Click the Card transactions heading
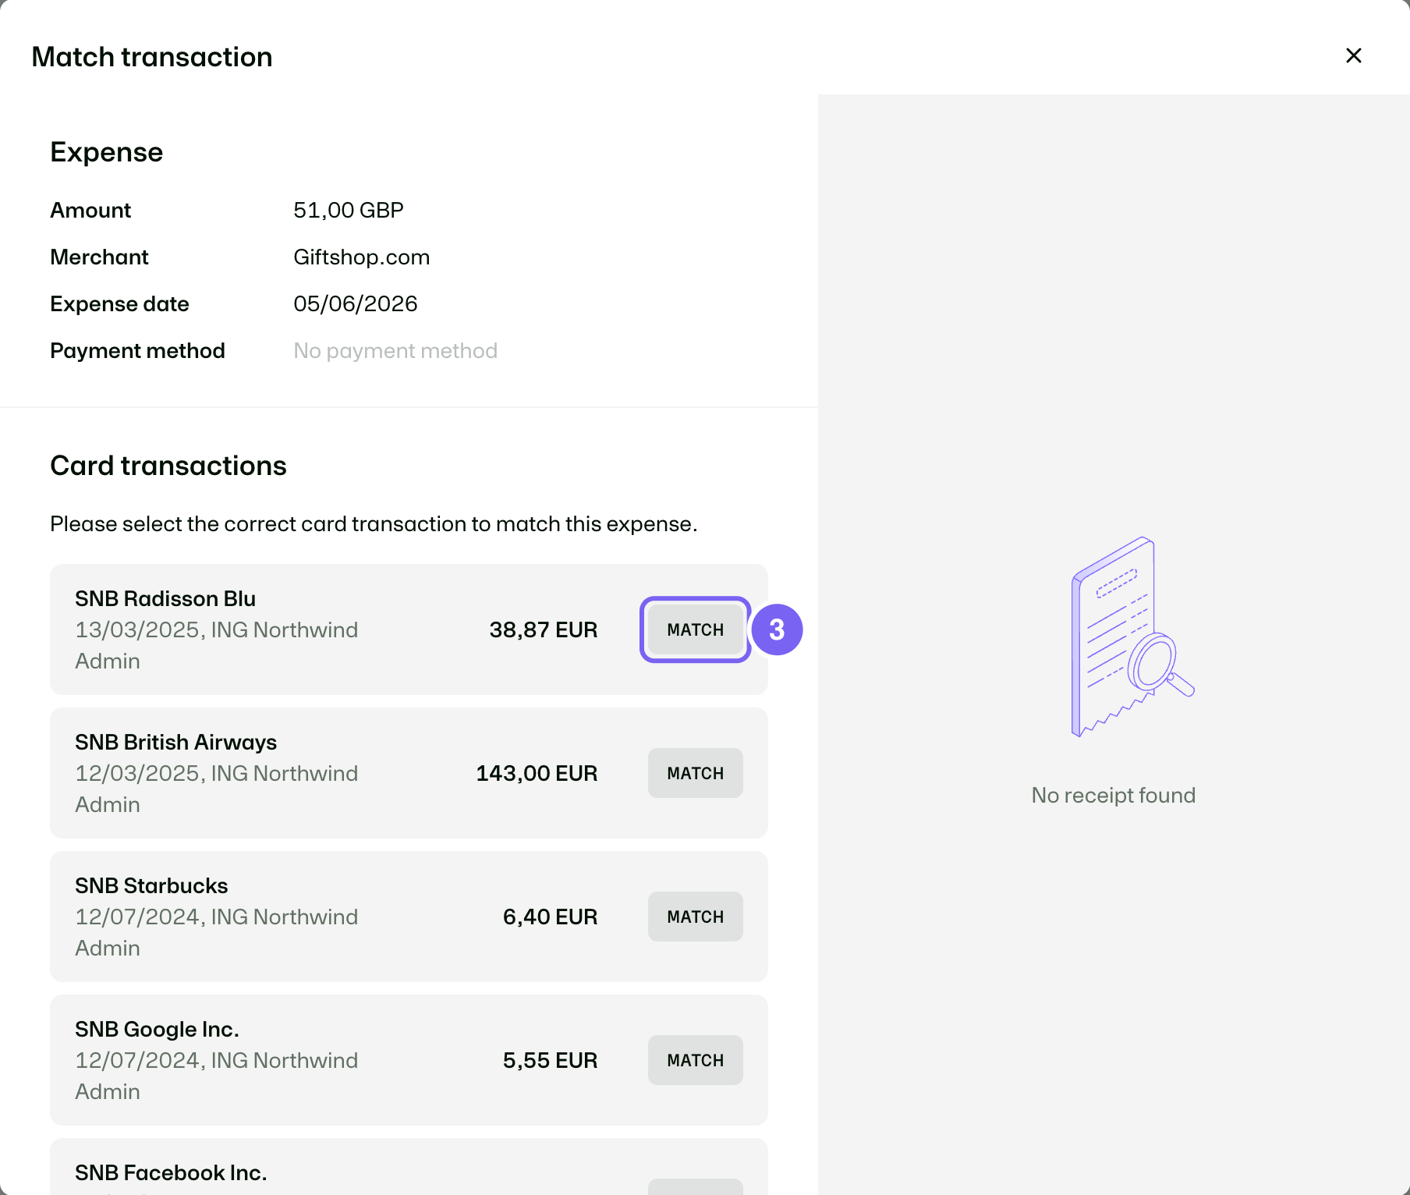This screenshot has width=1410, height=1195. [x=168, y=466]
